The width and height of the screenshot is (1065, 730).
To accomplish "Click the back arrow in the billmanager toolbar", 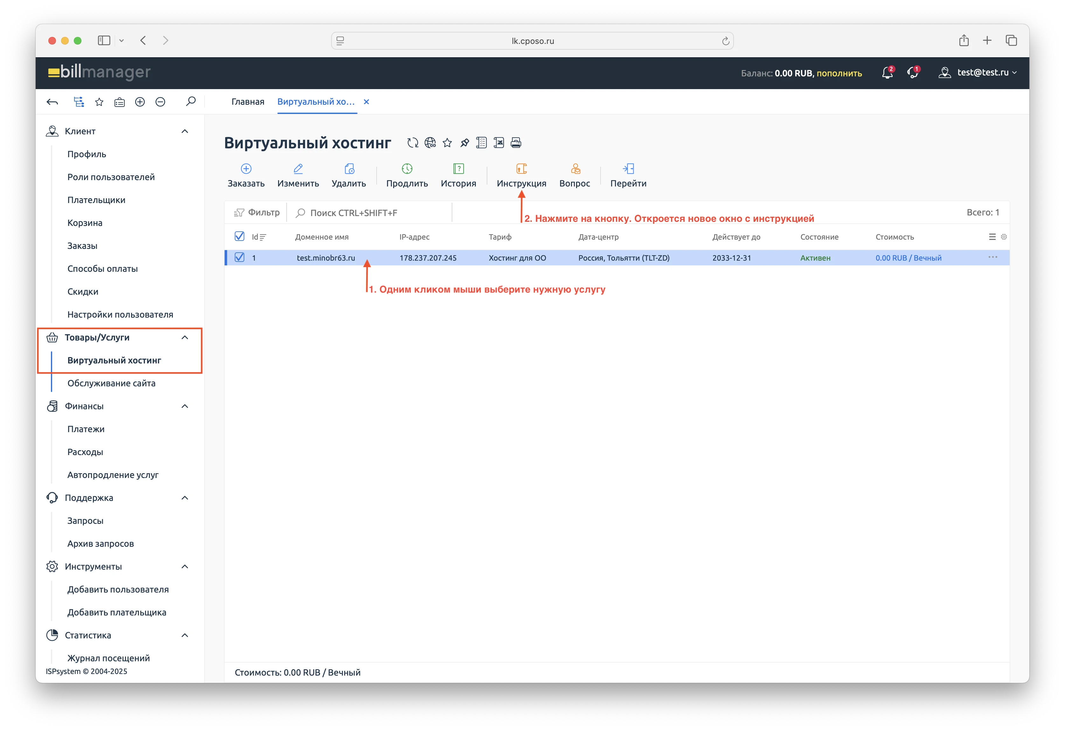I will pyautogui.click(x=52, y=102).
